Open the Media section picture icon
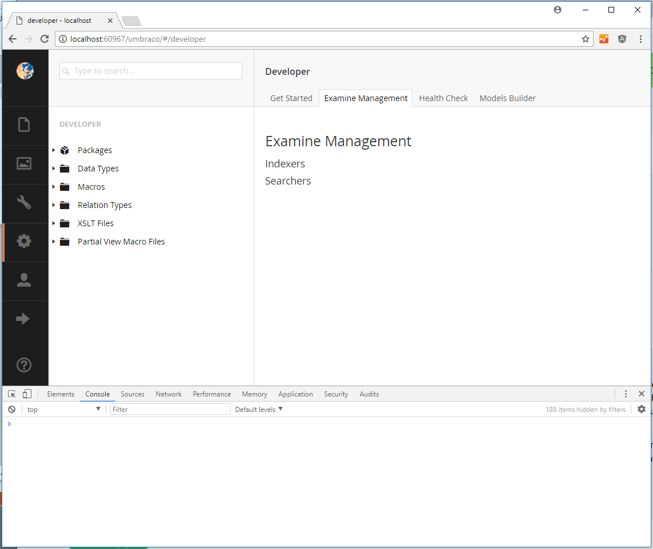The height and width of the screenshot is (549, 653). (24, 163)
